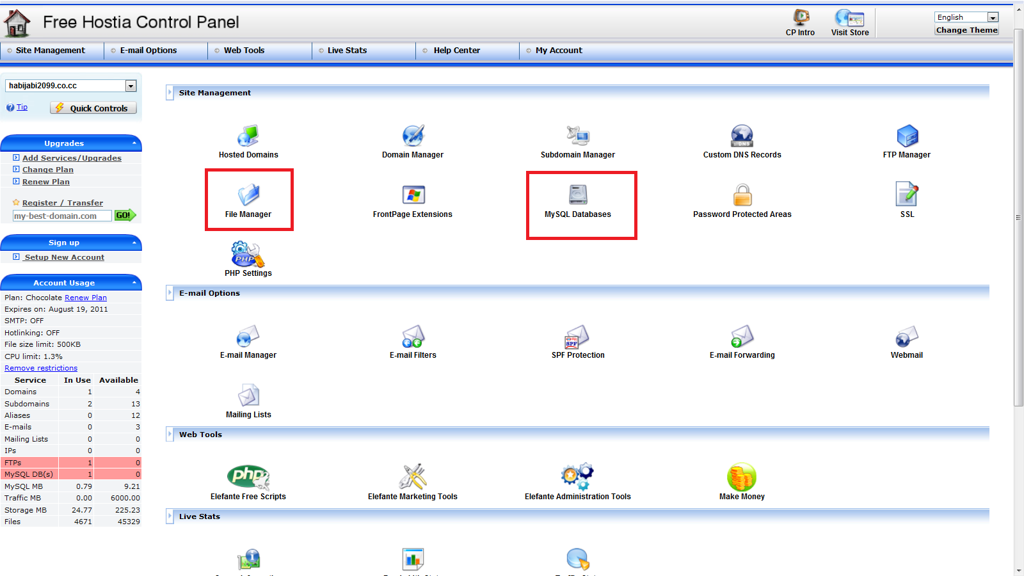
Task: Open the Subdomain Manager icon
Action: 578,136
